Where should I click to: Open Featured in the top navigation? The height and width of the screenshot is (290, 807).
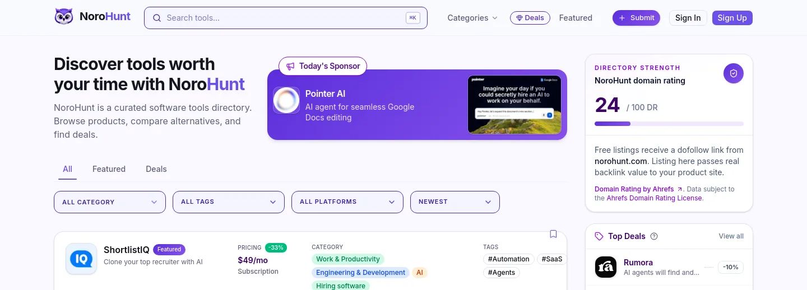click(x=576, y=18)
